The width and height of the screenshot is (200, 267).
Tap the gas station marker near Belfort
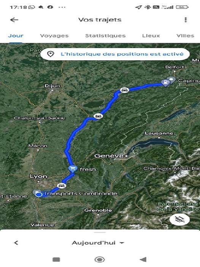tap(165, 83)
